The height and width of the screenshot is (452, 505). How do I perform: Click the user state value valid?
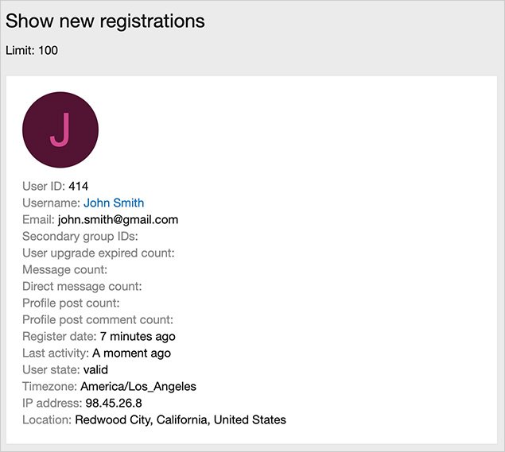(95, 369)
